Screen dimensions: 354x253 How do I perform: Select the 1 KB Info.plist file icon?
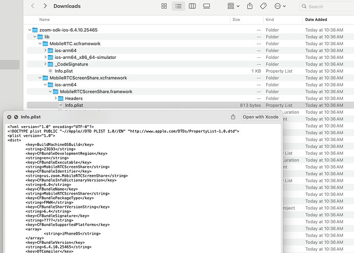point(50,71)
